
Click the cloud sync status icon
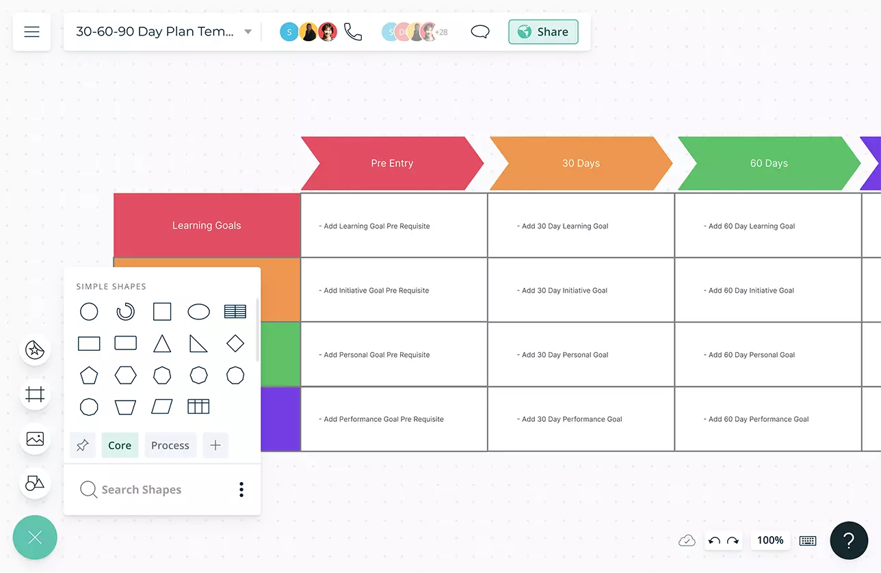coord(687,541)
